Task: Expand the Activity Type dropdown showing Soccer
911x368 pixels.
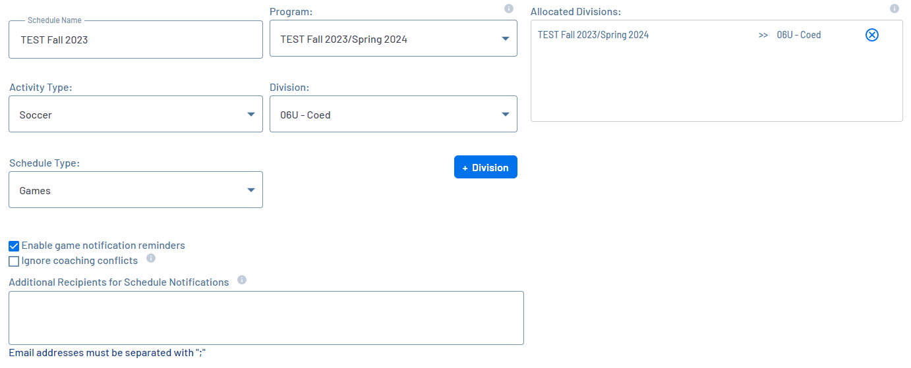Action: point(136,115)
